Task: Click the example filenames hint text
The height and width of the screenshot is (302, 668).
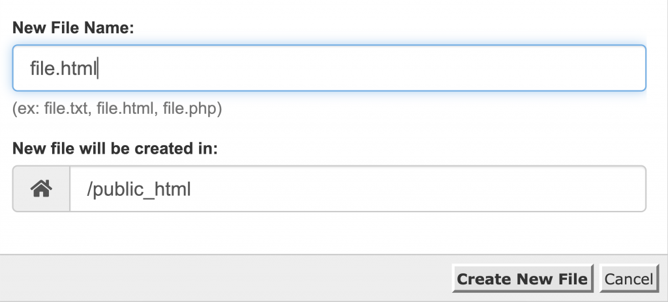Action: click(x=117, y=109)
